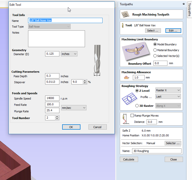Select Material Boundary option
This screenshot has width=192, height=180.
(x=166, y=50)
